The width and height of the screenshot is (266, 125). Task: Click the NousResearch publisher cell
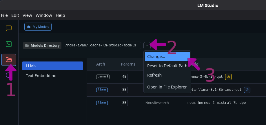pyautogui.click(x=157, y=103)
